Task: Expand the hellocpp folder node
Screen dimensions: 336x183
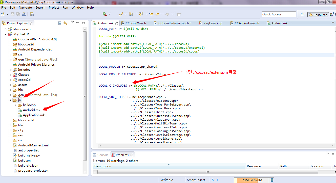Action: [x=15, y=105]
